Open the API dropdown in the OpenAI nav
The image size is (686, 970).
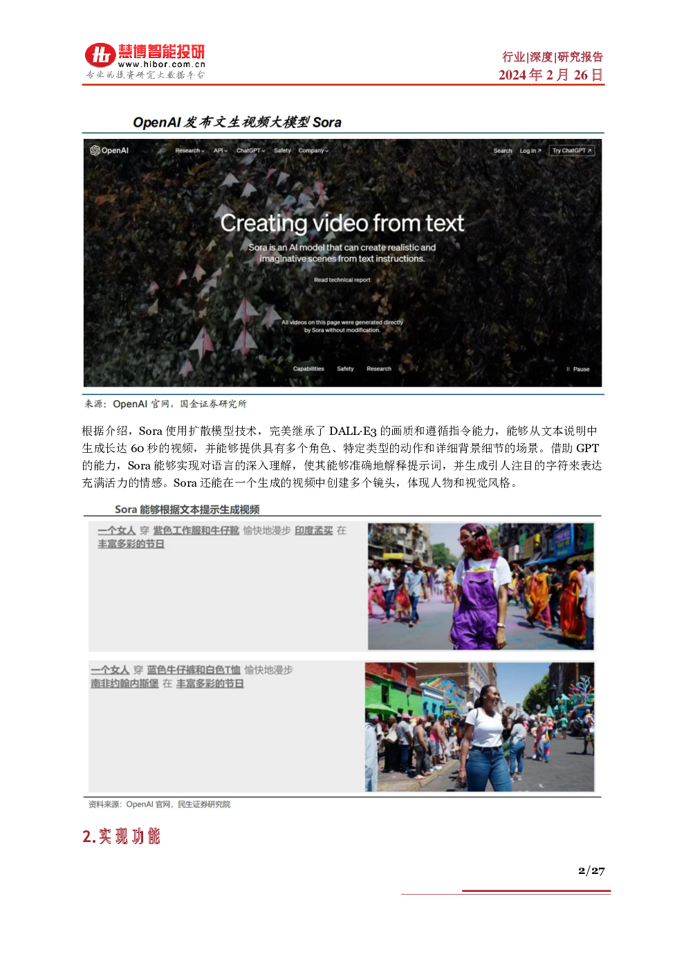pyautogui.click(x=221, y=150)
